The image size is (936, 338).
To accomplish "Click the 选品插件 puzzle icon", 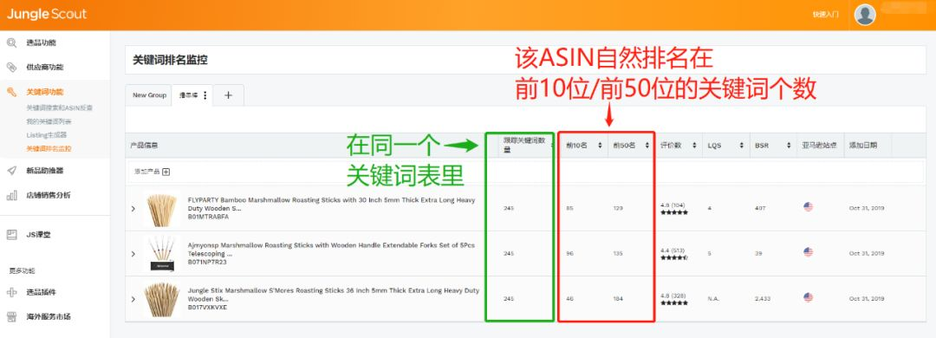I will 12,292.
